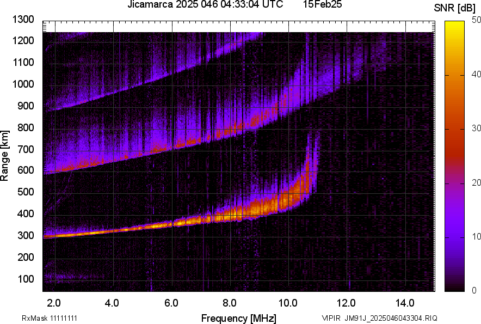
Task: Click the range tick label "300"
Action: (x=26, y=236)
